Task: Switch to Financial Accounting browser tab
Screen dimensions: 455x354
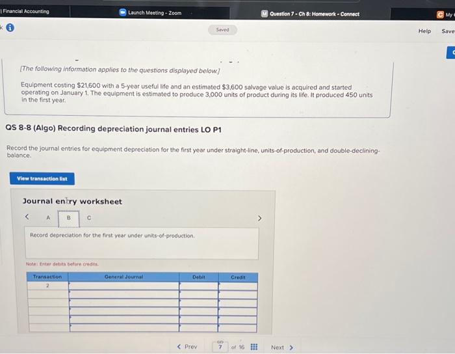Action: [25, 11]
